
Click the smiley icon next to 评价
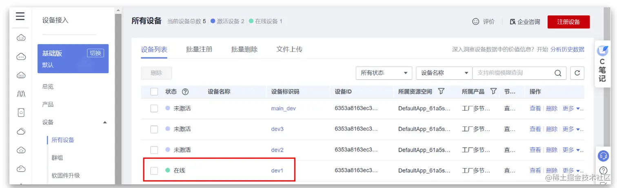point(475,22)
